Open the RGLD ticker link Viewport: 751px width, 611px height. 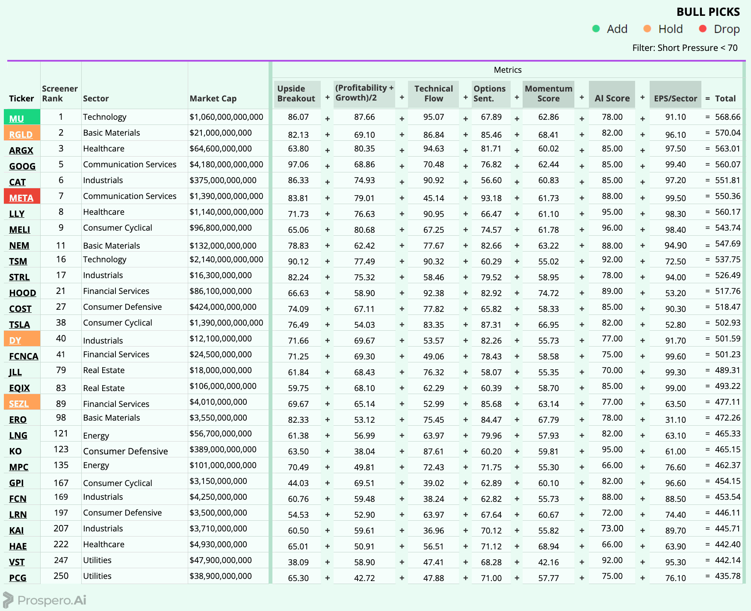point(21,134)
